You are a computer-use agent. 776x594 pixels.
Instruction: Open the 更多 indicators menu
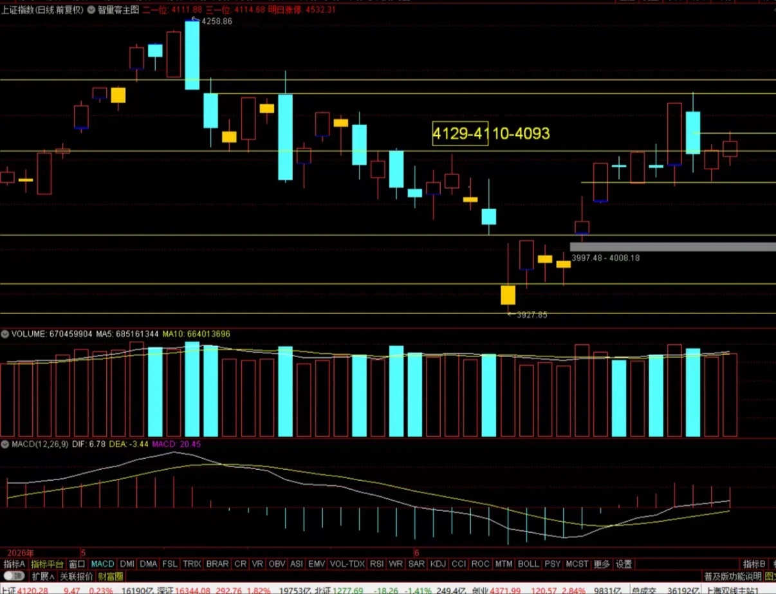[x=602, y=564]
